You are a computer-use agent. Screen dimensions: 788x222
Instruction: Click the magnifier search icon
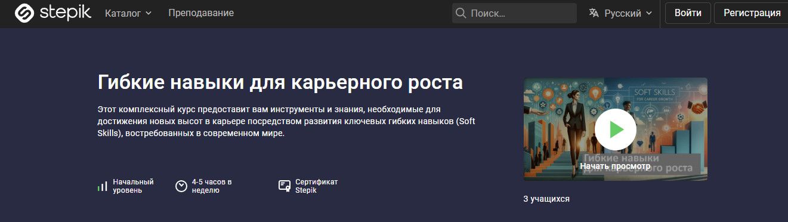point(461,13)
